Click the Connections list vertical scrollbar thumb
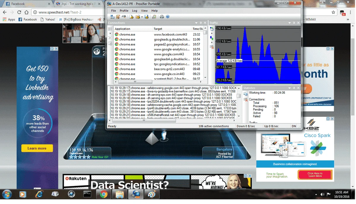Viewport: 356px width, 204px height. click(x=205, y=33)
